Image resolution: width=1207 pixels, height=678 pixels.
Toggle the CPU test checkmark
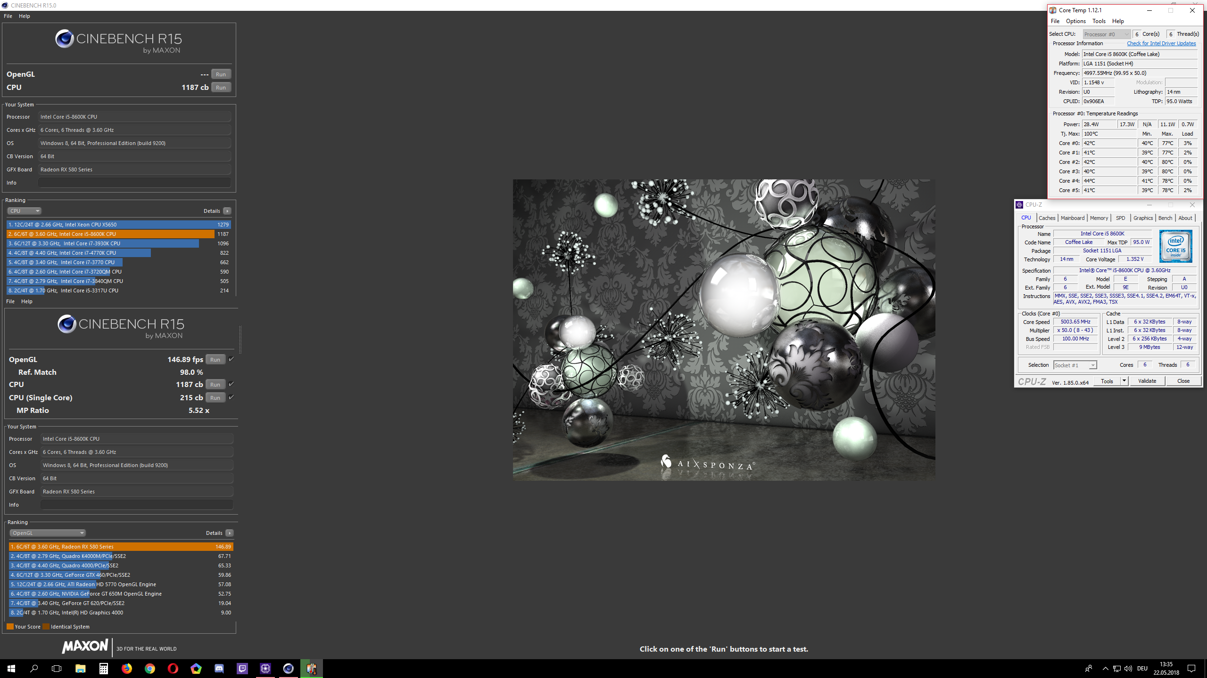click(231, 384)
